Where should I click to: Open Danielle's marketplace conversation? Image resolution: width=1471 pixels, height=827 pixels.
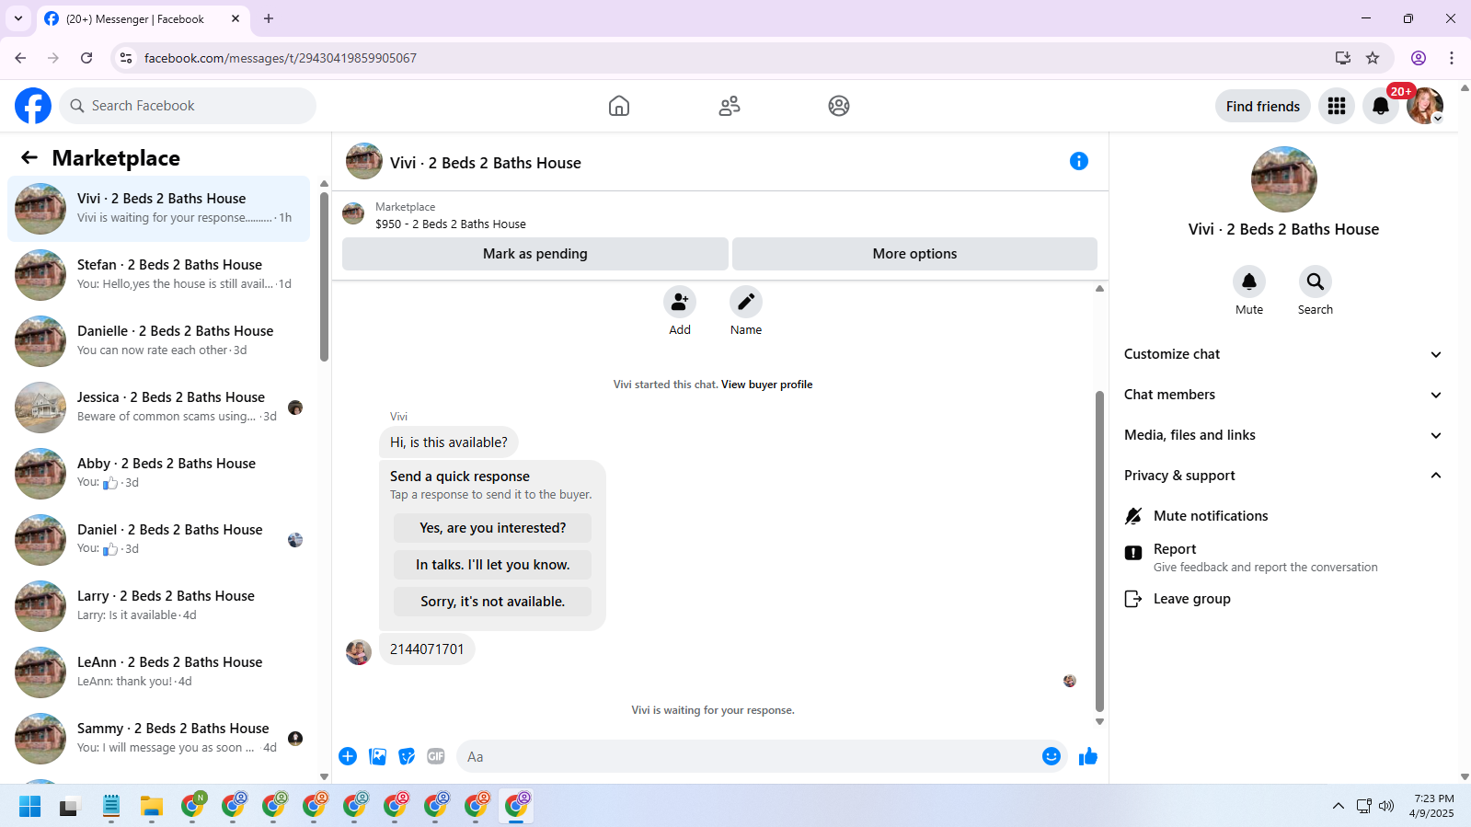click(x=159, y=341)
